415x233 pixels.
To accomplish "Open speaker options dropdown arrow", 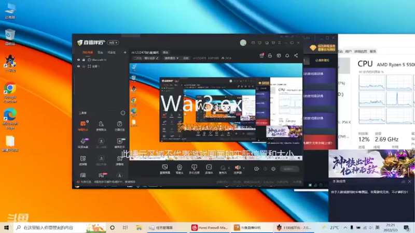I will (x=244, y=168).
